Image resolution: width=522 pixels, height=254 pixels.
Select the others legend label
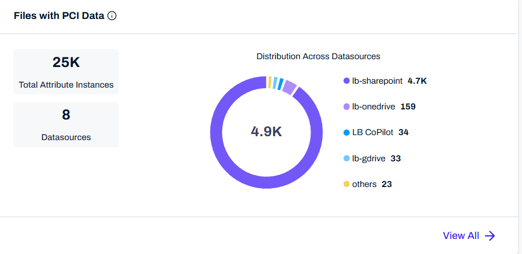pyautogui.click(x=364, y=184)
